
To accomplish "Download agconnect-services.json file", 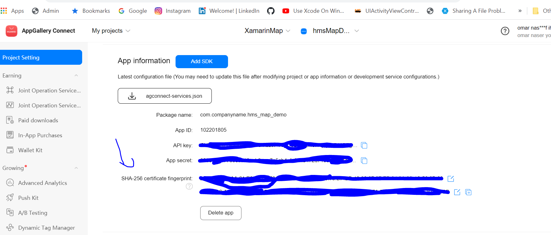I will 165,96.
